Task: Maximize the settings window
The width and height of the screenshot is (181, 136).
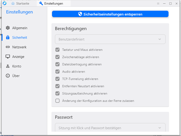Action: point(171,4)
